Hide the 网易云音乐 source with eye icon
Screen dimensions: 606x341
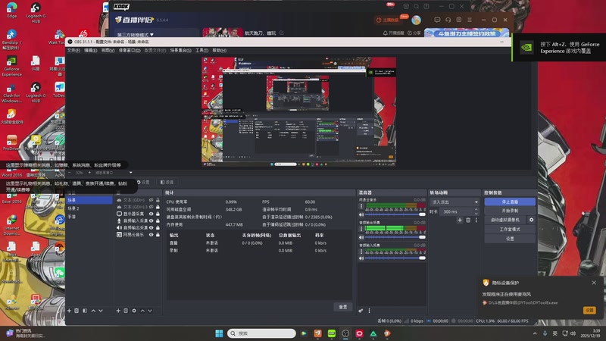(x=151, y=235)
